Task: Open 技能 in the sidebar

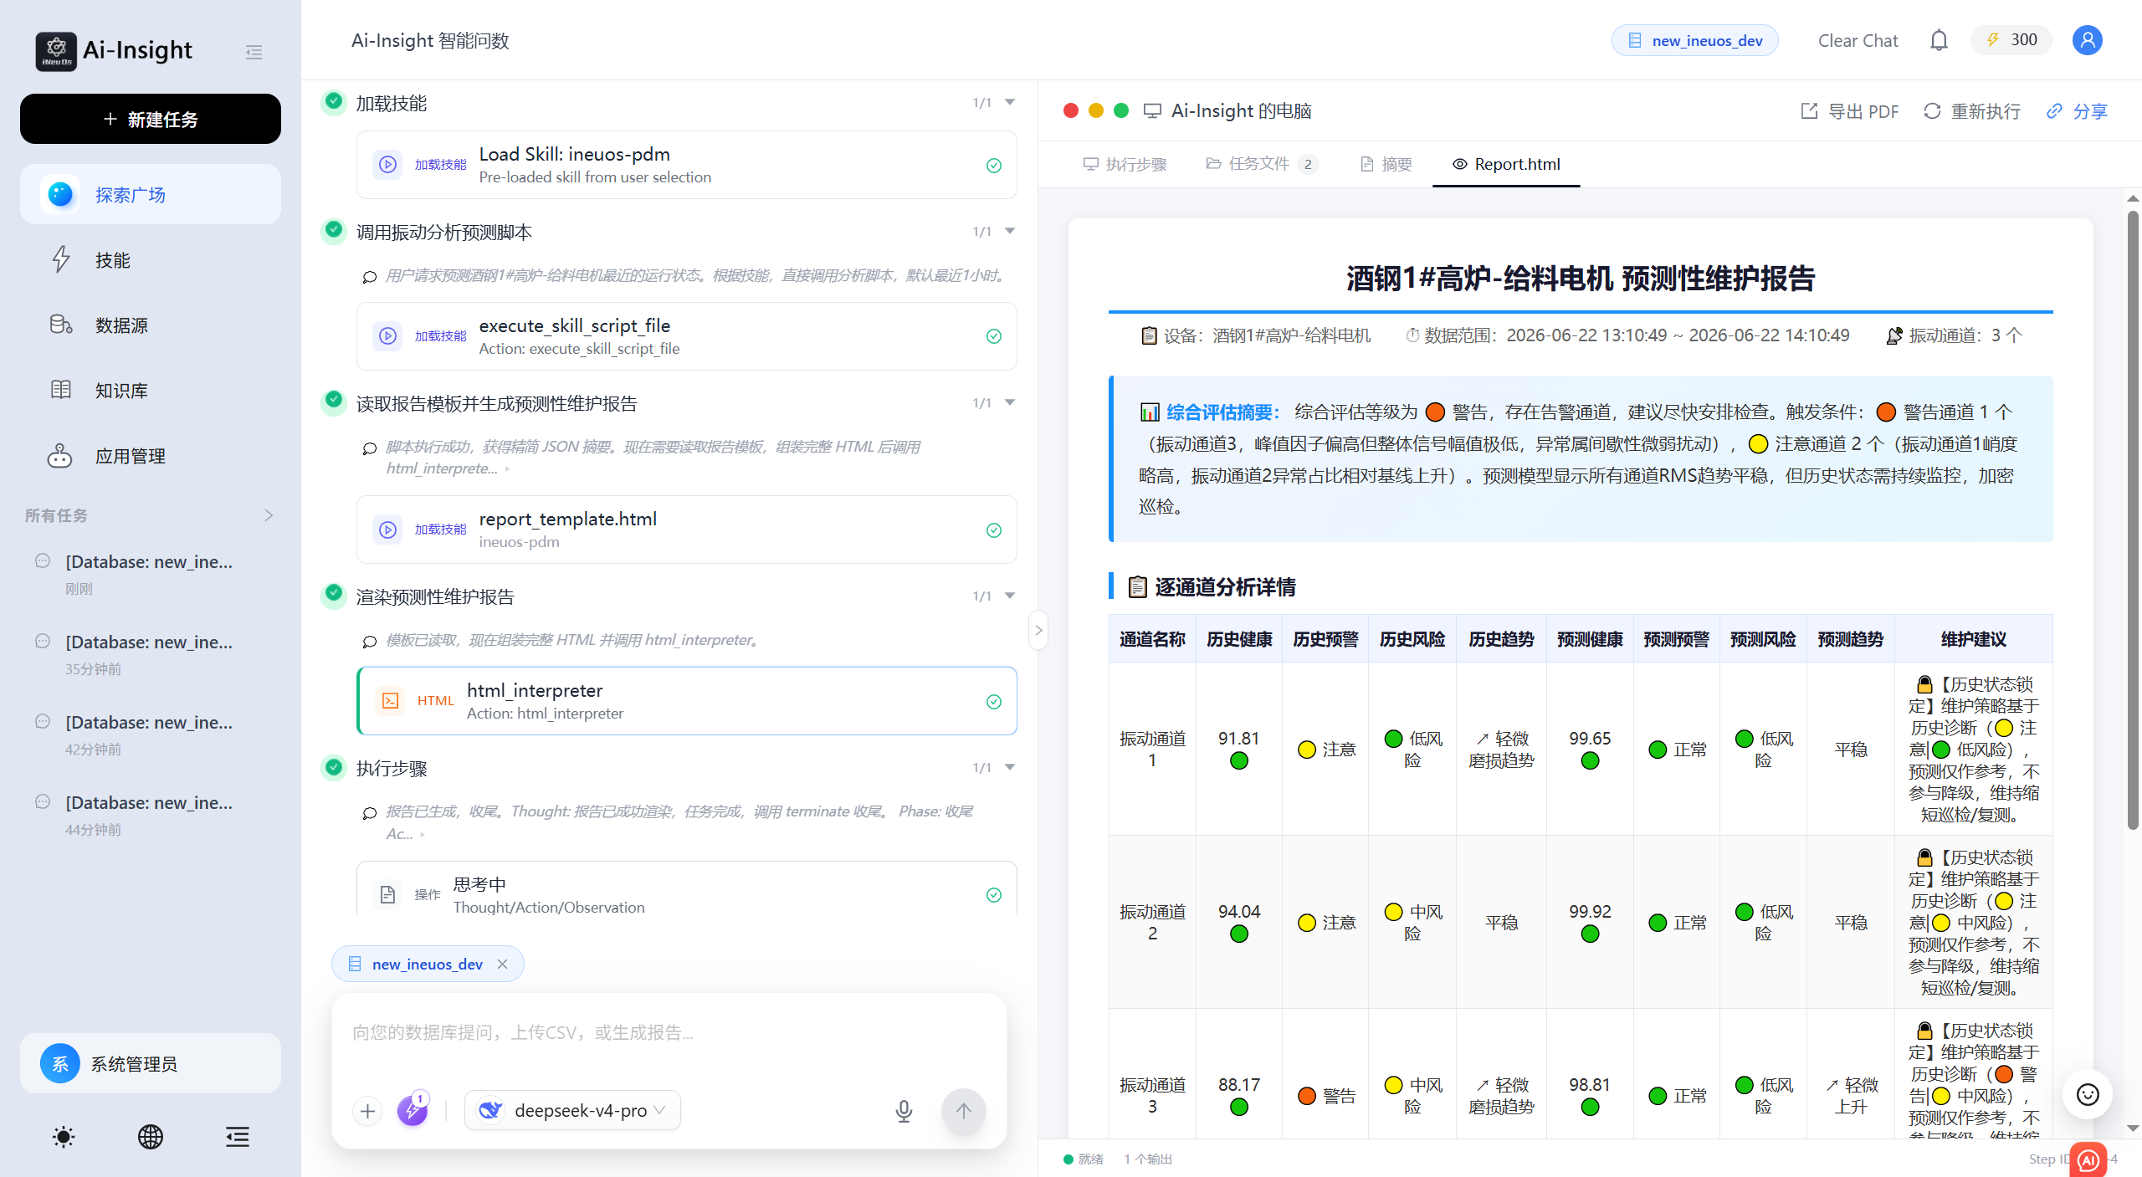Action: click(151, 260)
